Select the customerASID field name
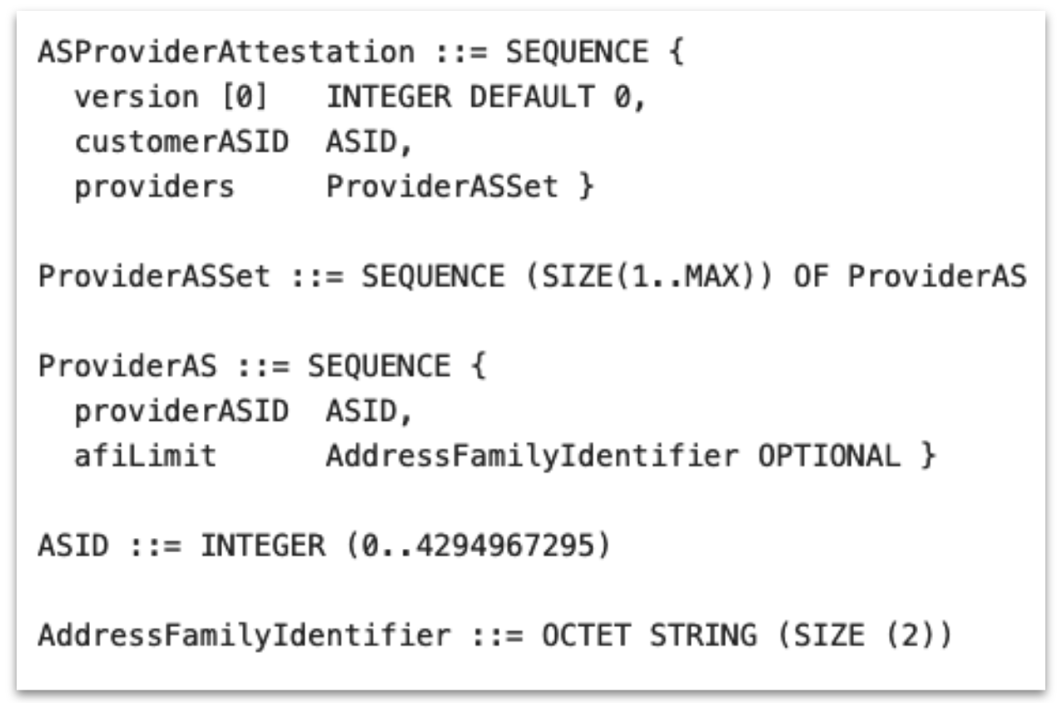 click(x=181, y=142)
